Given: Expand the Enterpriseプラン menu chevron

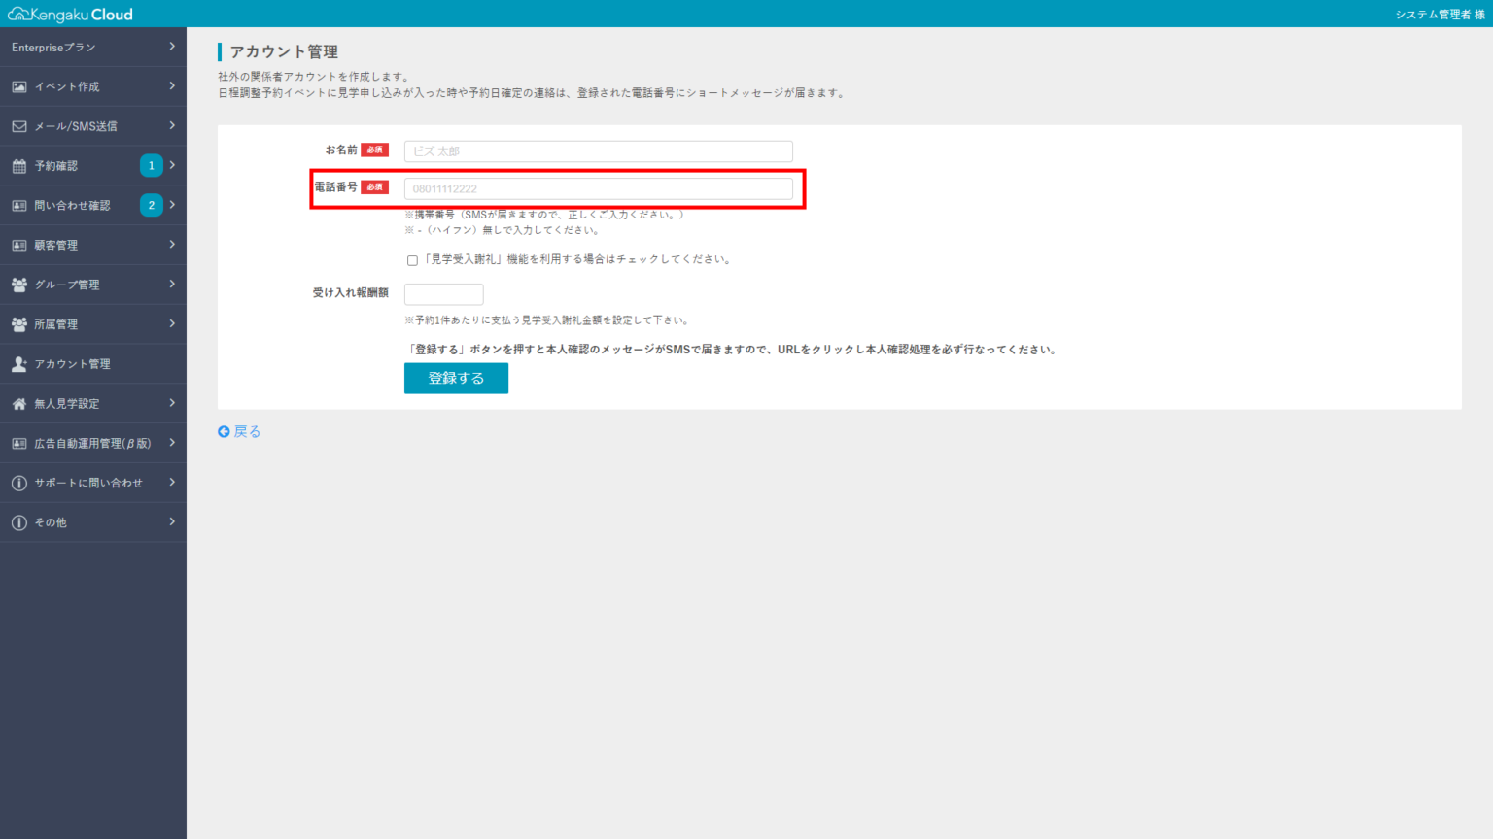Looking at the screenshot, I should click(174, 47).
